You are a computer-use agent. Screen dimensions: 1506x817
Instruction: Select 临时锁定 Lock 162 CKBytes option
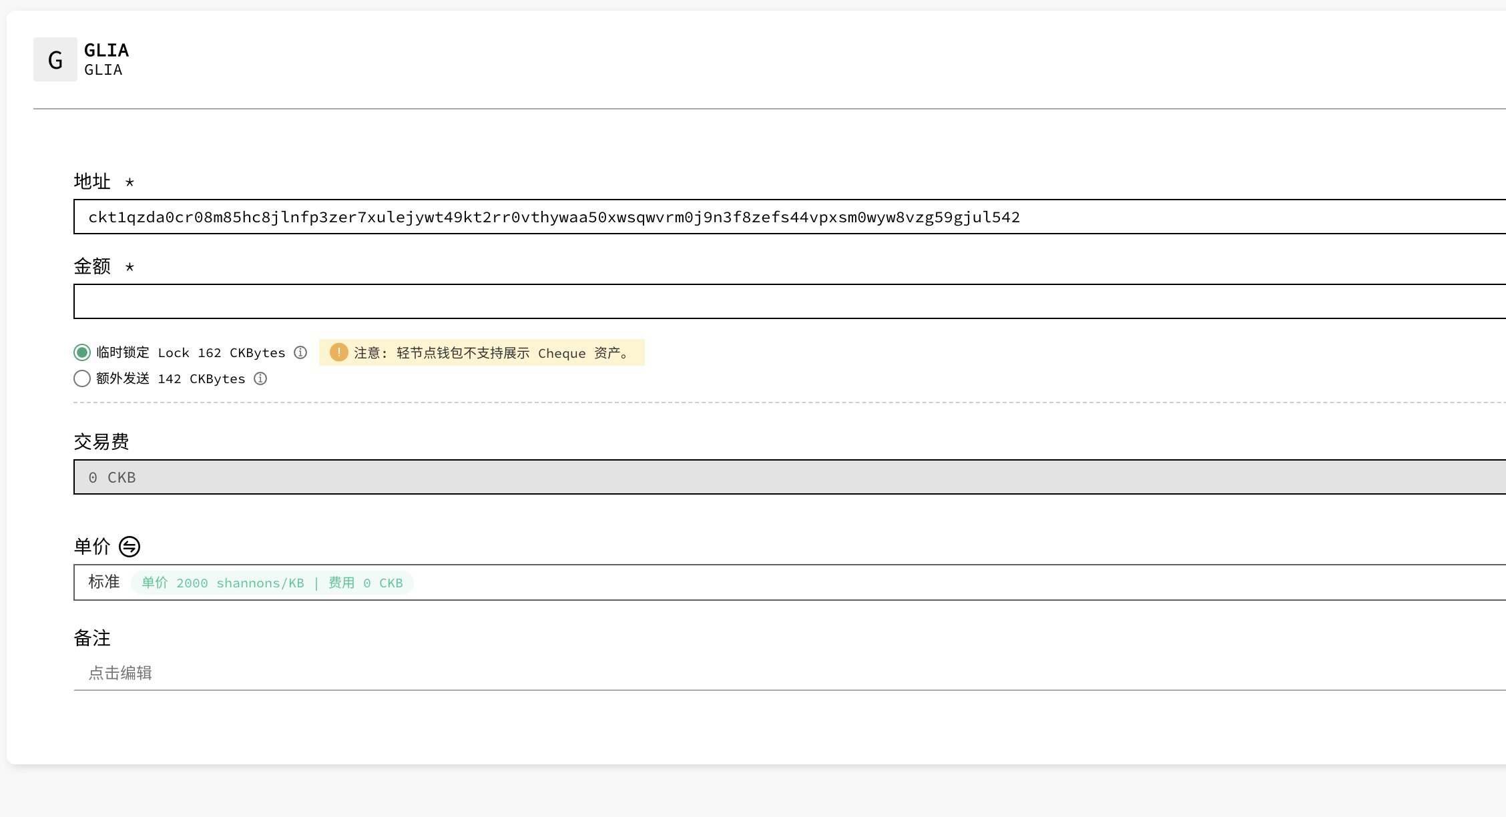tap(82, 352)
